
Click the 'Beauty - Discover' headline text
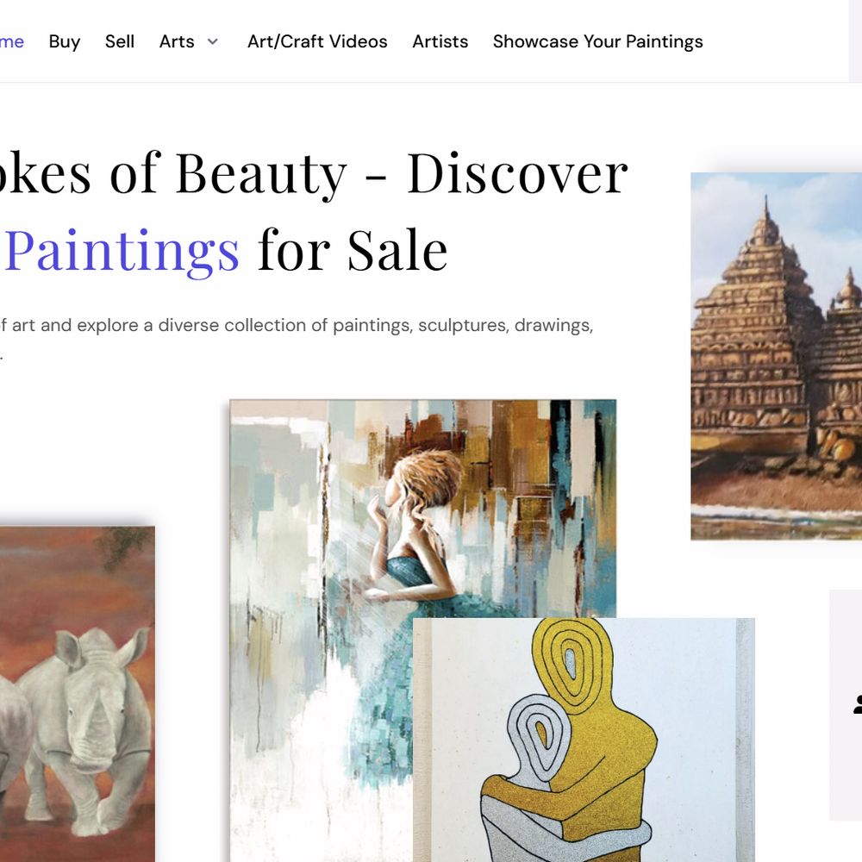click(402, 174)
